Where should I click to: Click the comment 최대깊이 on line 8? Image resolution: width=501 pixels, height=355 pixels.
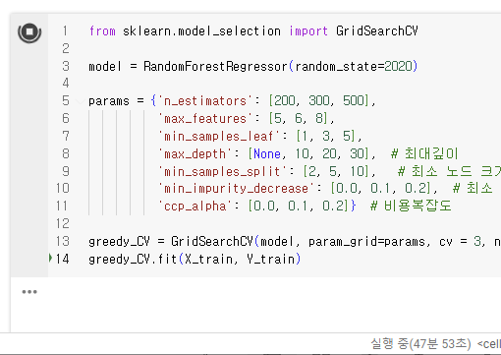(x=431, y=153)
